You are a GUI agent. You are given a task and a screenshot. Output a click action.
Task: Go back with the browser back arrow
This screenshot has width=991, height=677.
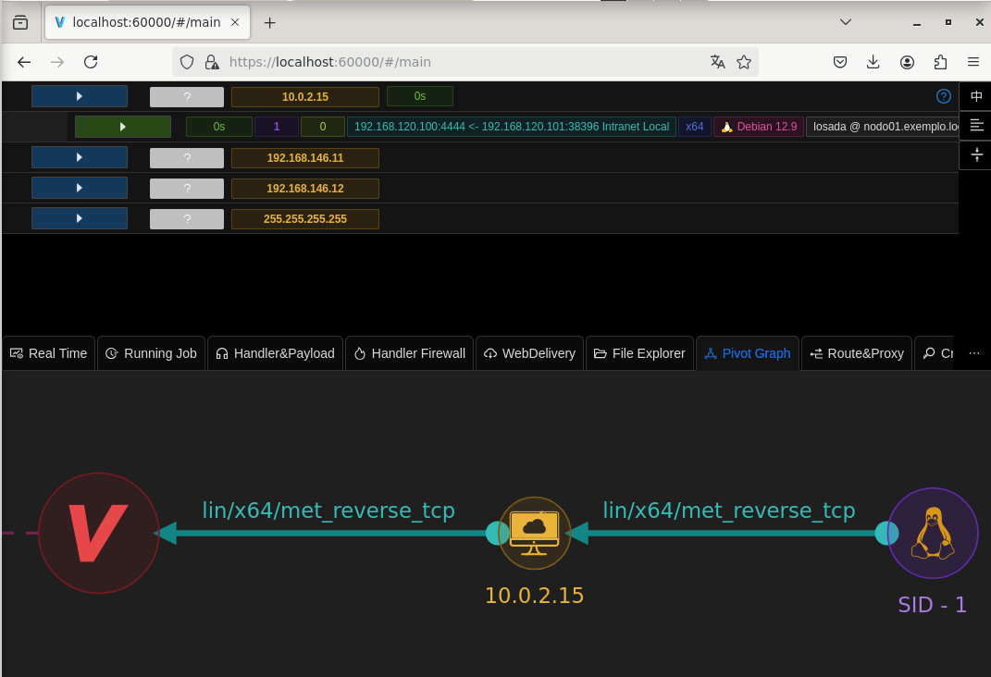[x=24, y=62]
